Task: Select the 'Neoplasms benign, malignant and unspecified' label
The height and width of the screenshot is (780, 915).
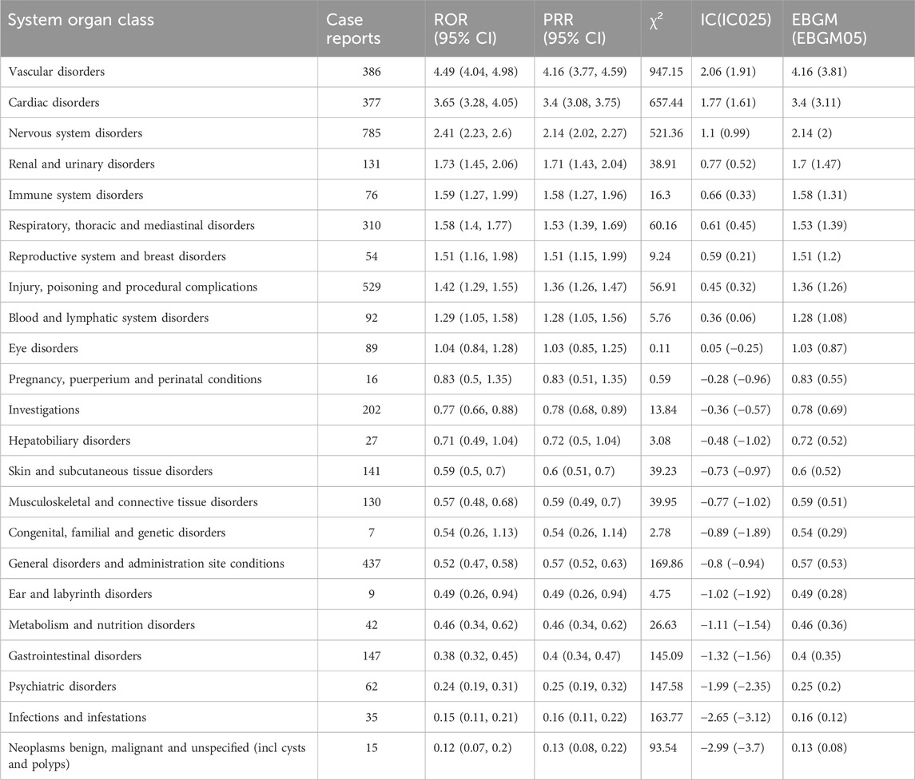Action: [157, 755]
